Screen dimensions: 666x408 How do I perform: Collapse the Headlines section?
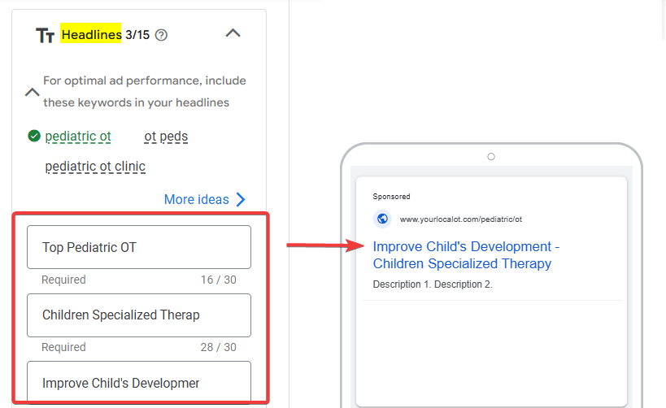pyautogui.click(x=233, y=33)
